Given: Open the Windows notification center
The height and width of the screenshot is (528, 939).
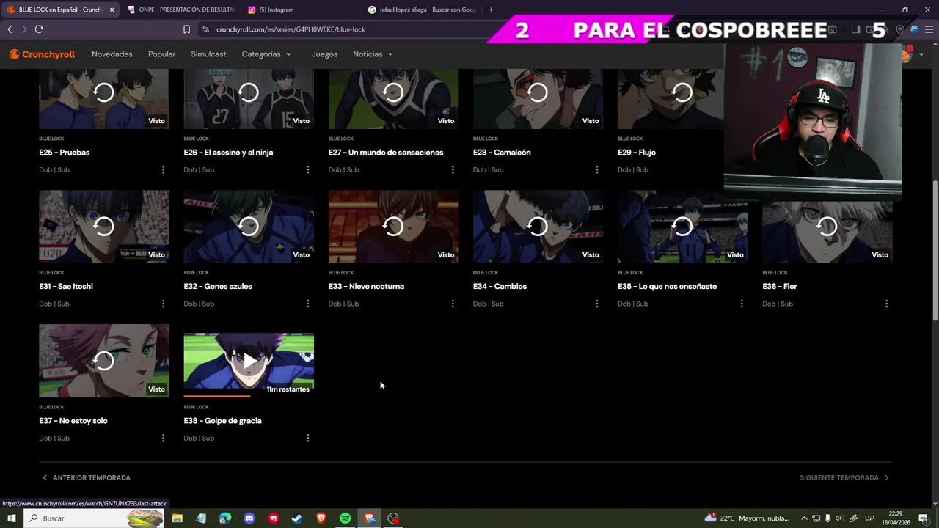Looking at the screenshot, I should coord(924,518).
